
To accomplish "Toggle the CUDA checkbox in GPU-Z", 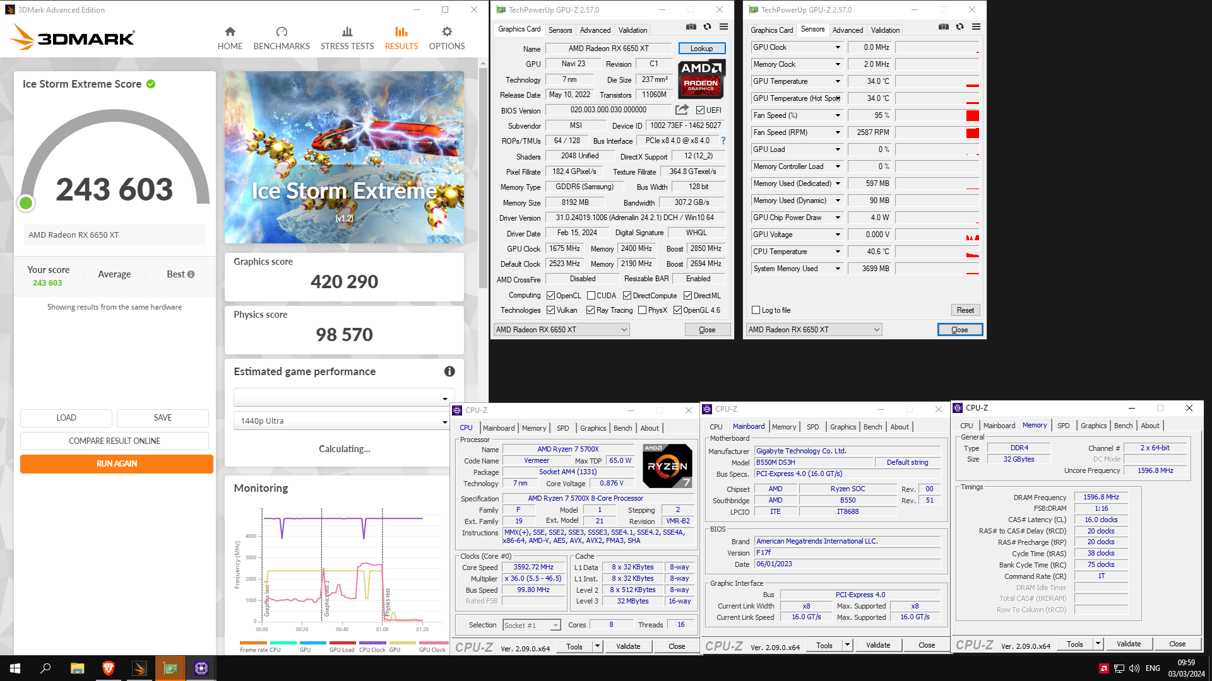I will click(591, 296).
